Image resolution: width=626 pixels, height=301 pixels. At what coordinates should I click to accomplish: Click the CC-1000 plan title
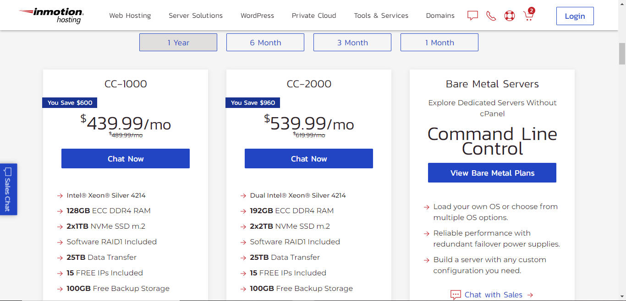coord(126,84)
